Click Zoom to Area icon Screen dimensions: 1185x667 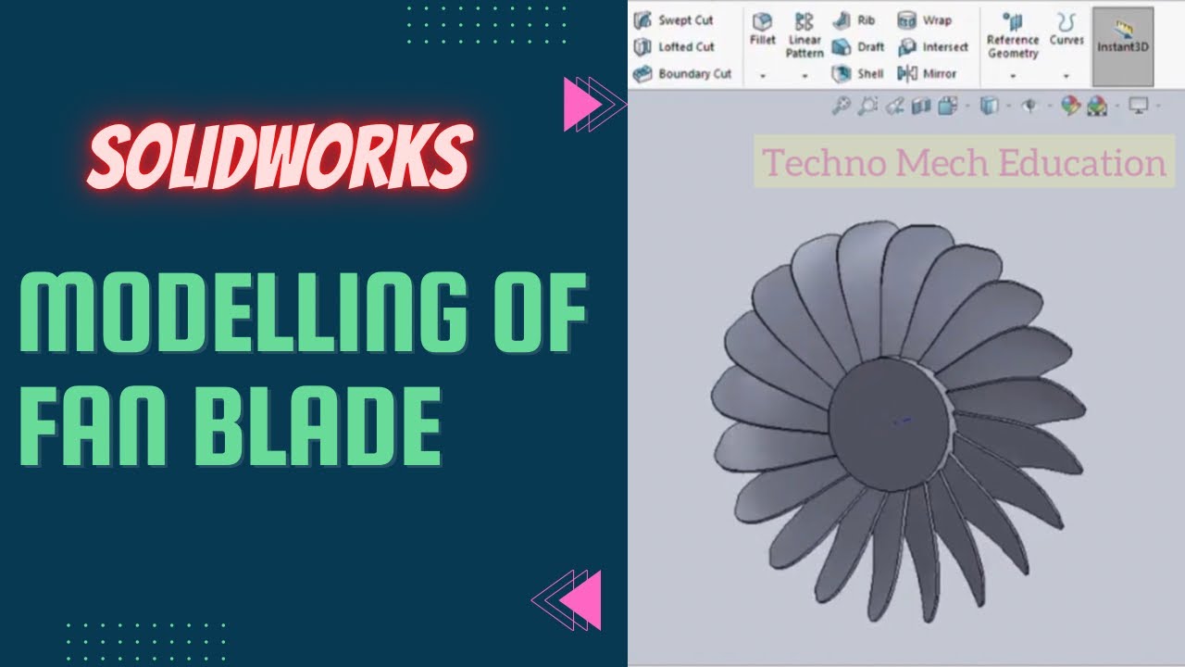click(x=867, y=107)
